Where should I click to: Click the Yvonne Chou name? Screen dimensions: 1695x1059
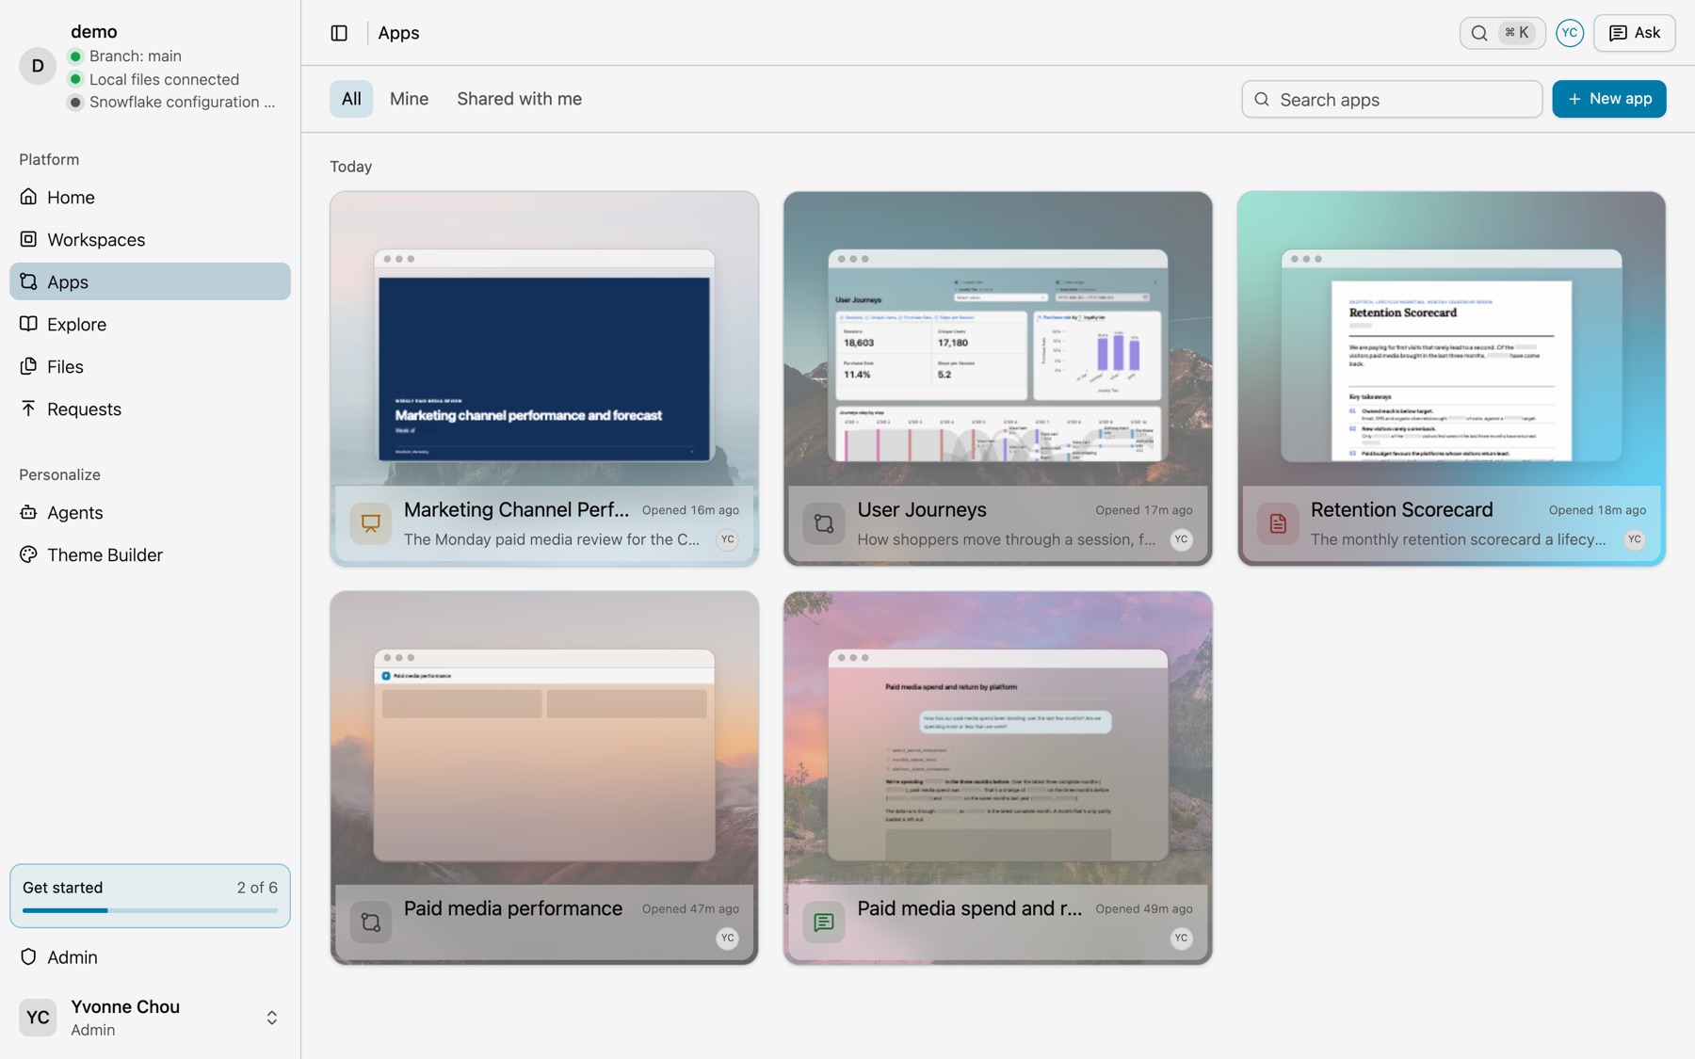tap(125, 1006)
